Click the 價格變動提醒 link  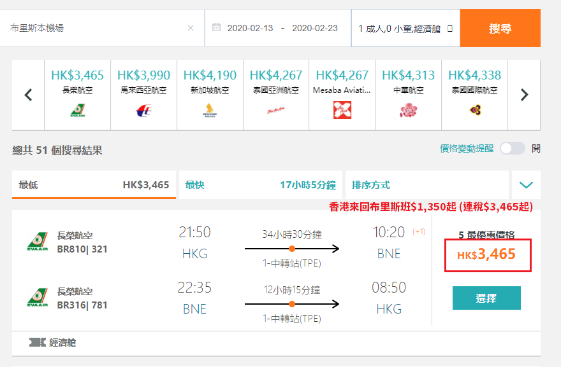[x=467, y=148]
